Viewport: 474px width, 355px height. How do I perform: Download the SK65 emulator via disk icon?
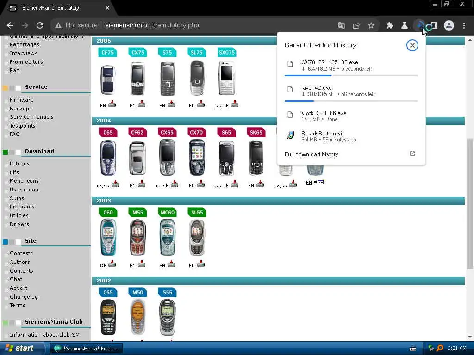260,184
